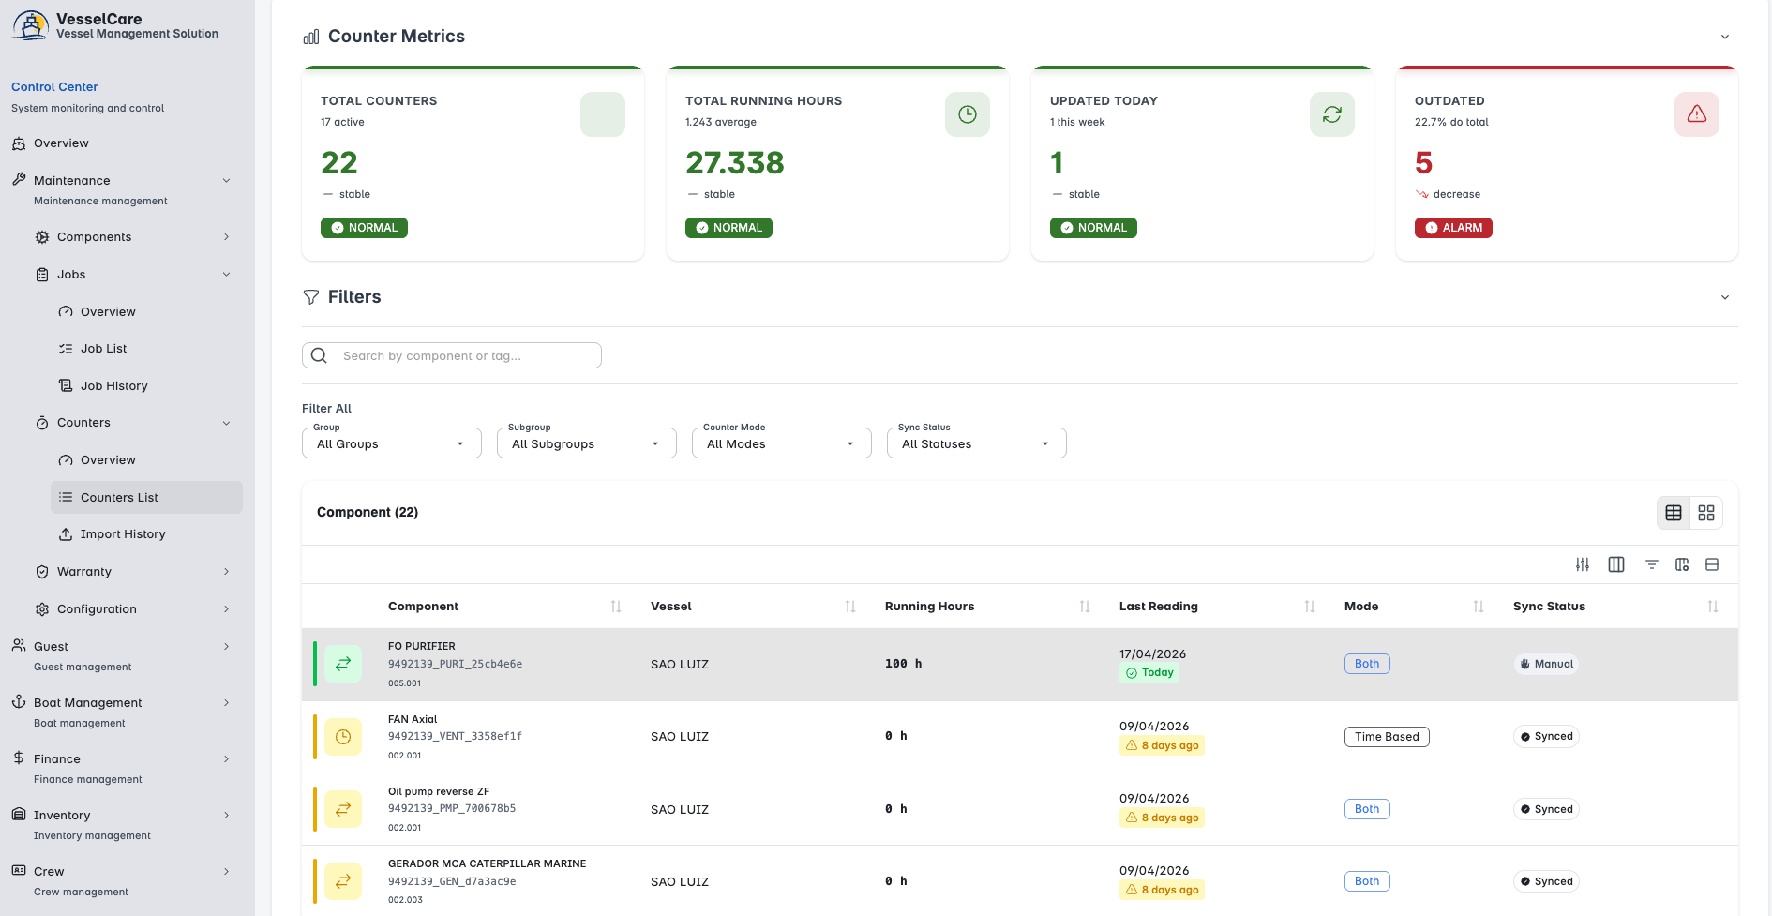This screenshot has height=916, width=1772.
Task: Click the NORMAL badge on Total Counters card
Action: point(364,228)
